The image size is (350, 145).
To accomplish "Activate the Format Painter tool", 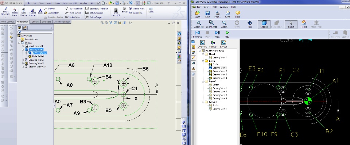I will [32, 12].
